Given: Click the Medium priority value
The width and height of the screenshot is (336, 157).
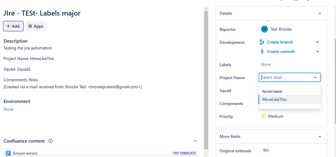Looking at the screenshot, I should (x=275, y=116).
